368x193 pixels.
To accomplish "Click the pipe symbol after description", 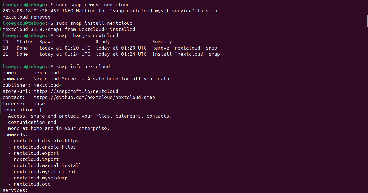I will (x=41, y=110).
